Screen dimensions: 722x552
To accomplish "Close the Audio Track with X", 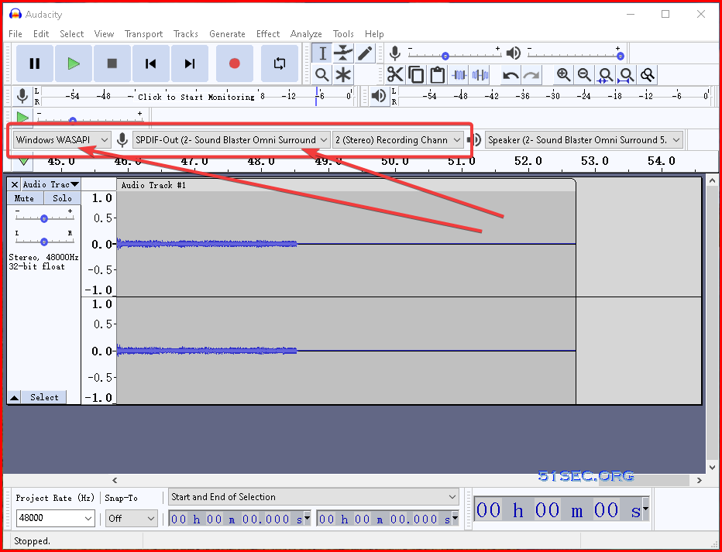I will pyautogui.click(x=14, y=184).
